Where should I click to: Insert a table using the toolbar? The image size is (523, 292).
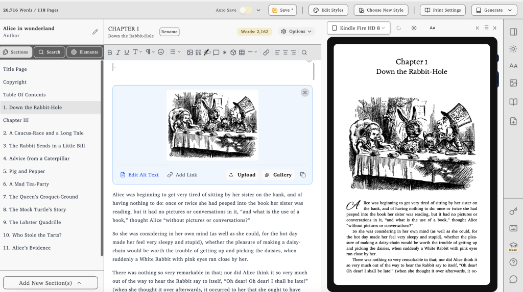coord(242,52)
